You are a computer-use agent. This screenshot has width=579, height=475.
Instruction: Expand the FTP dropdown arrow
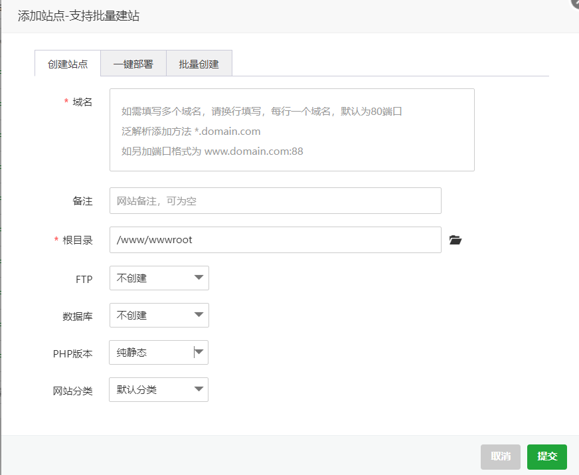199,278
